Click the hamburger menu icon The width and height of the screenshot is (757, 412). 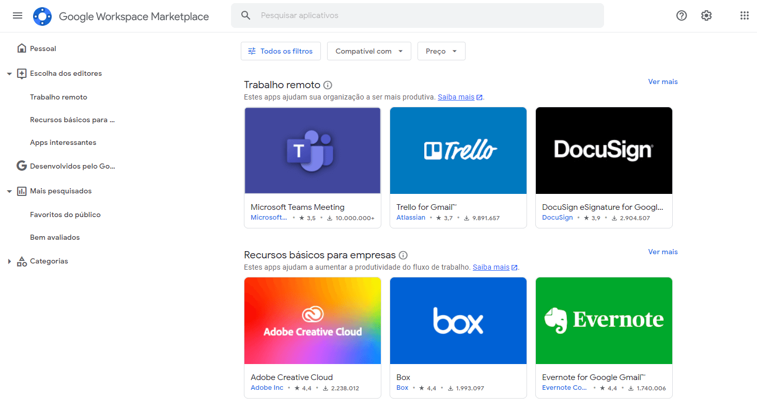pos(17,15)
